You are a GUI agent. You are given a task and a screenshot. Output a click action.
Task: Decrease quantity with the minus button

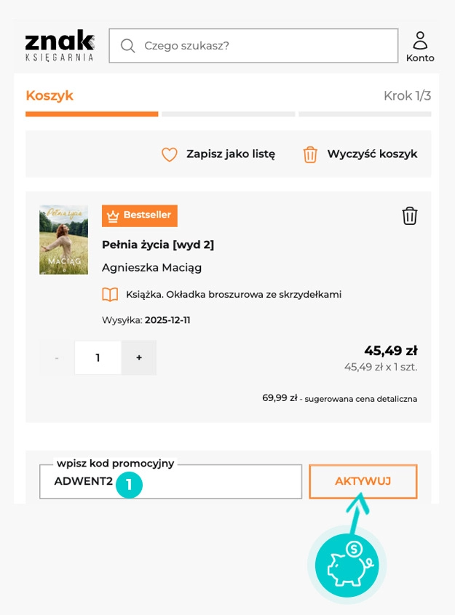coord(57,358)
